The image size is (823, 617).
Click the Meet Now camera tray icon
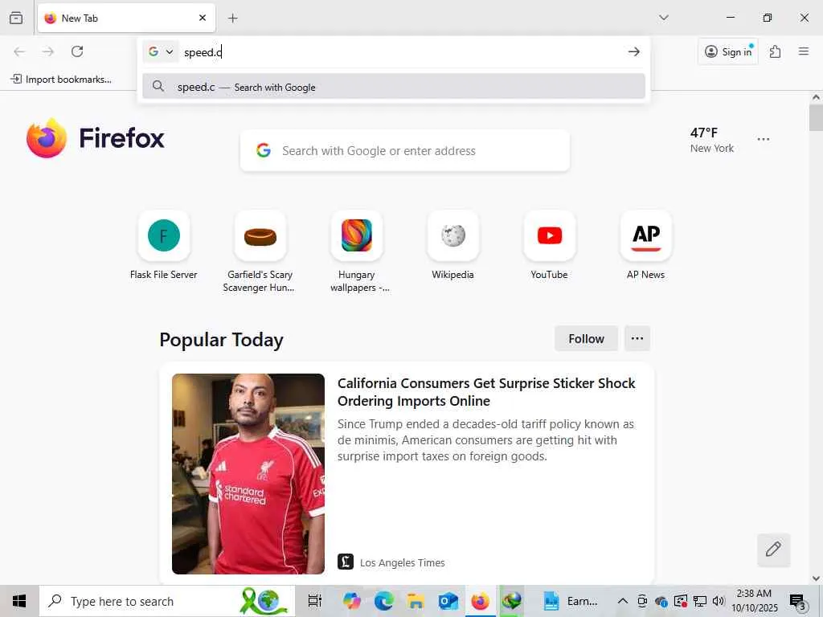point(642,601)
